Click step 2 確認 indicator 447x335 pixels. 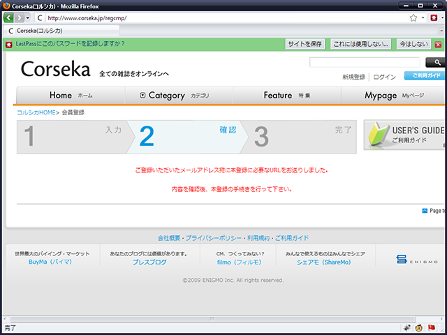tap(187, 137)
